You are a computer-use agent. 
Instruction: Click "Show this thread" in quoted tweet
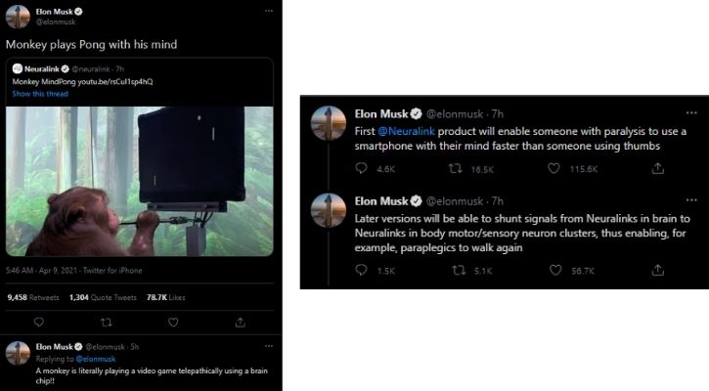point(39,93)
